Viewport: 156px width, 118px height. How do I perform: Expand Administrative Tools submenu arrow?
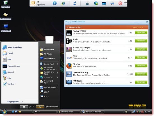point(58,73)
